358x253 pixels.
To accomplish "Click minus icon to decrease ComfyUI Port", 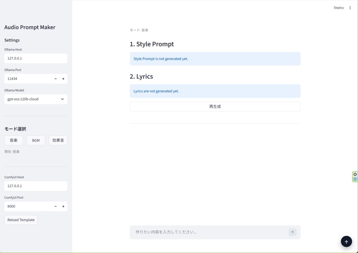I will click(55, 206).
